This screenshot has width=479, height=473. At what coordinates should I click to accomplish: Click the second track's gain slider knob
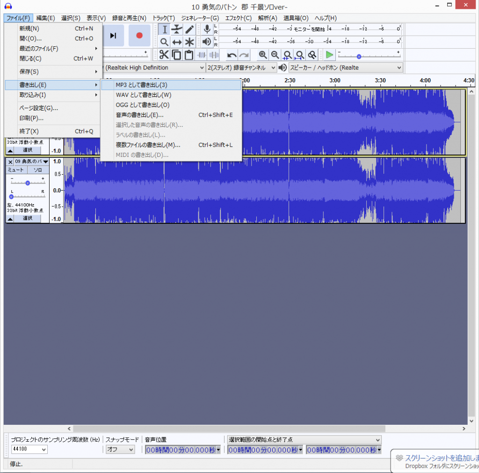(28, 183)
